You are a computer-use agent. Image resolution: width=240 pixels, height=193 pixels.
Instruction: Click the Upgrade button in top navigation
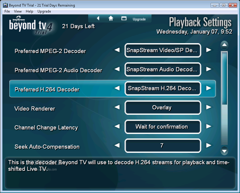click(x=139, y=19)
